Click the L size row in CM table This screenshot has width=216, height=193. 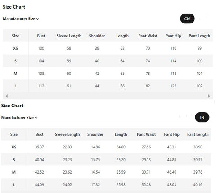point(108,86)
